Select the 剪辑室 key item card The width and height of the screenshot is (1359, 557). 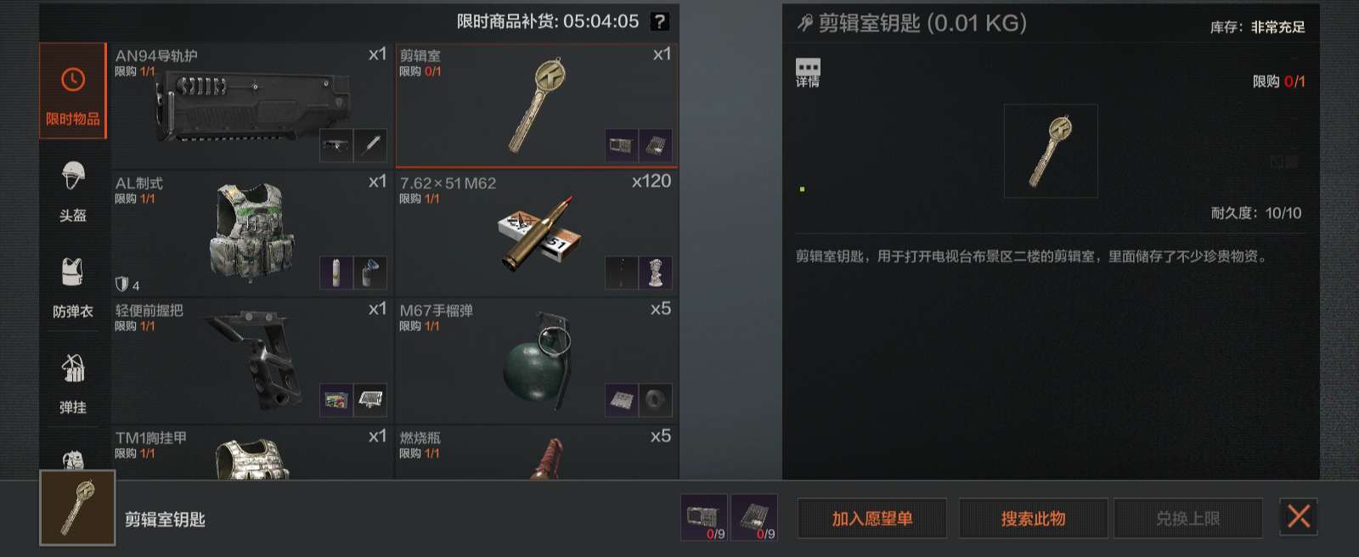pyautogui.click(x=537, y=104)
